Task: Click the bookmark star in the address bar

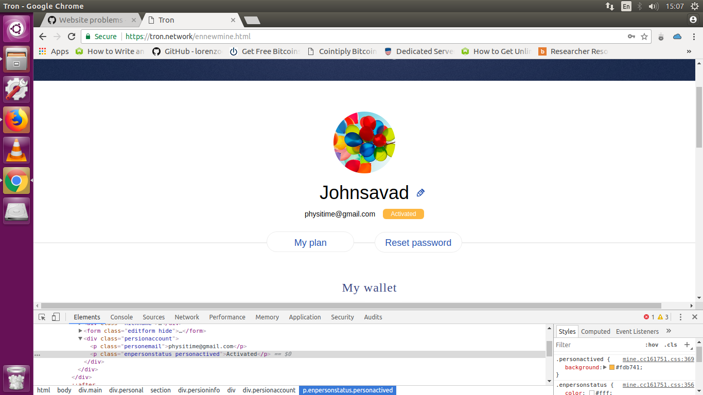Action: [x=645, y=37]
